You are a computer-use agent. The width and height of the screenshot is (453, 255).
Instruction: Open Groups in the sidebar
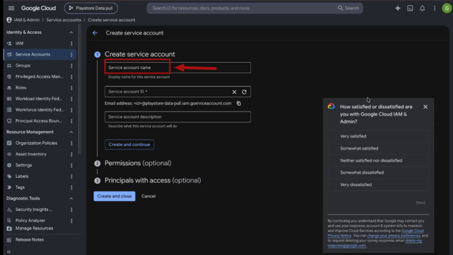click(23, 66)
